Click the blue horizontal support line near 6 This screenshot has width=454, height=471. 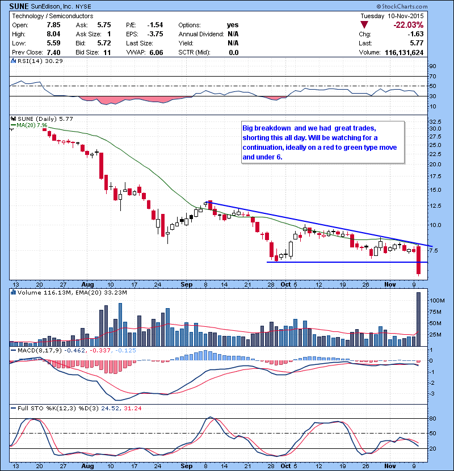pyautogui.click(x=347, y=262)
